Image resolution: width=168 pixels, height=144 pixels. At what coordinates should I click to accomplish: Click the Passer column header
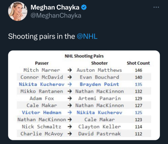(x=42, y=63)
